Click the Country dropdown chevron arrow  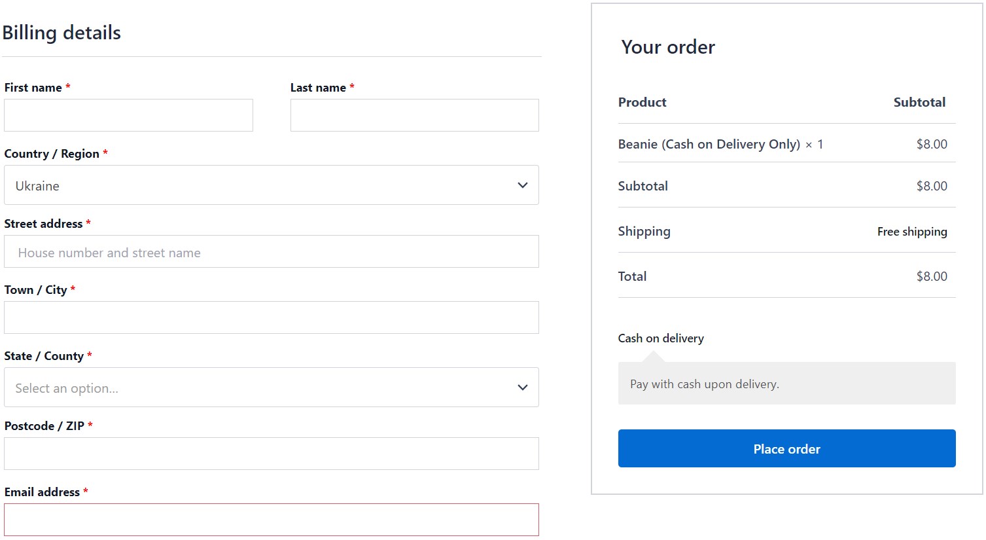522,185
